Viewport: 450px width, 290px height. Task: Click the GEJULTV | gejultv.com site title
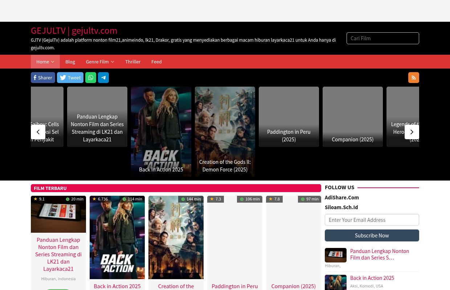74,30
